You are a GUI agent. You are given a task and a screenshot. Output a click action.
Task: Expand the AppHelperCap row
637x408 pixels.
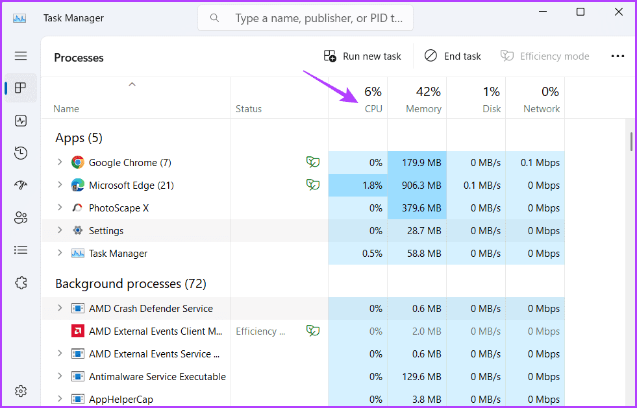click(x=60, y=399)
